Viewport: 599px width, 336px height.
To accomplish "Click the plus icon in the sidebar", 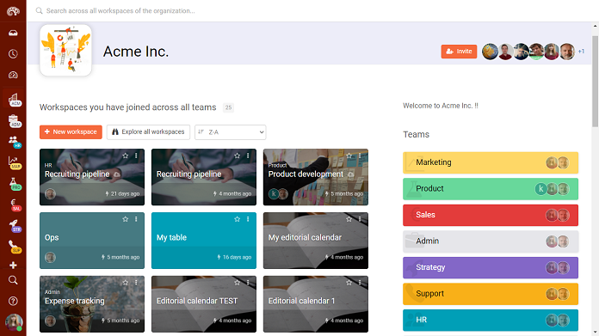I will pyautogui.click(x=13, y=265).
